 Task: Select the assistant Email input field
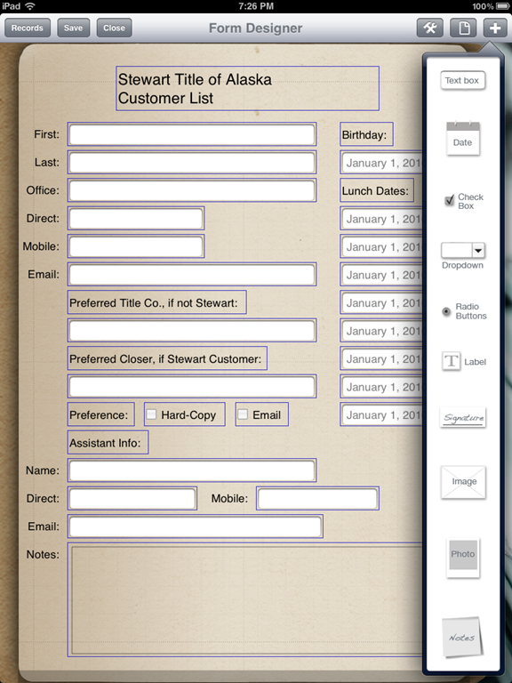tap(195, 526)
